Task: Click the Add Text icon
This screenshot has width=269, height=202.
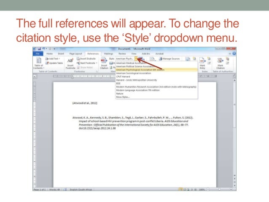Action: point(47,59)
